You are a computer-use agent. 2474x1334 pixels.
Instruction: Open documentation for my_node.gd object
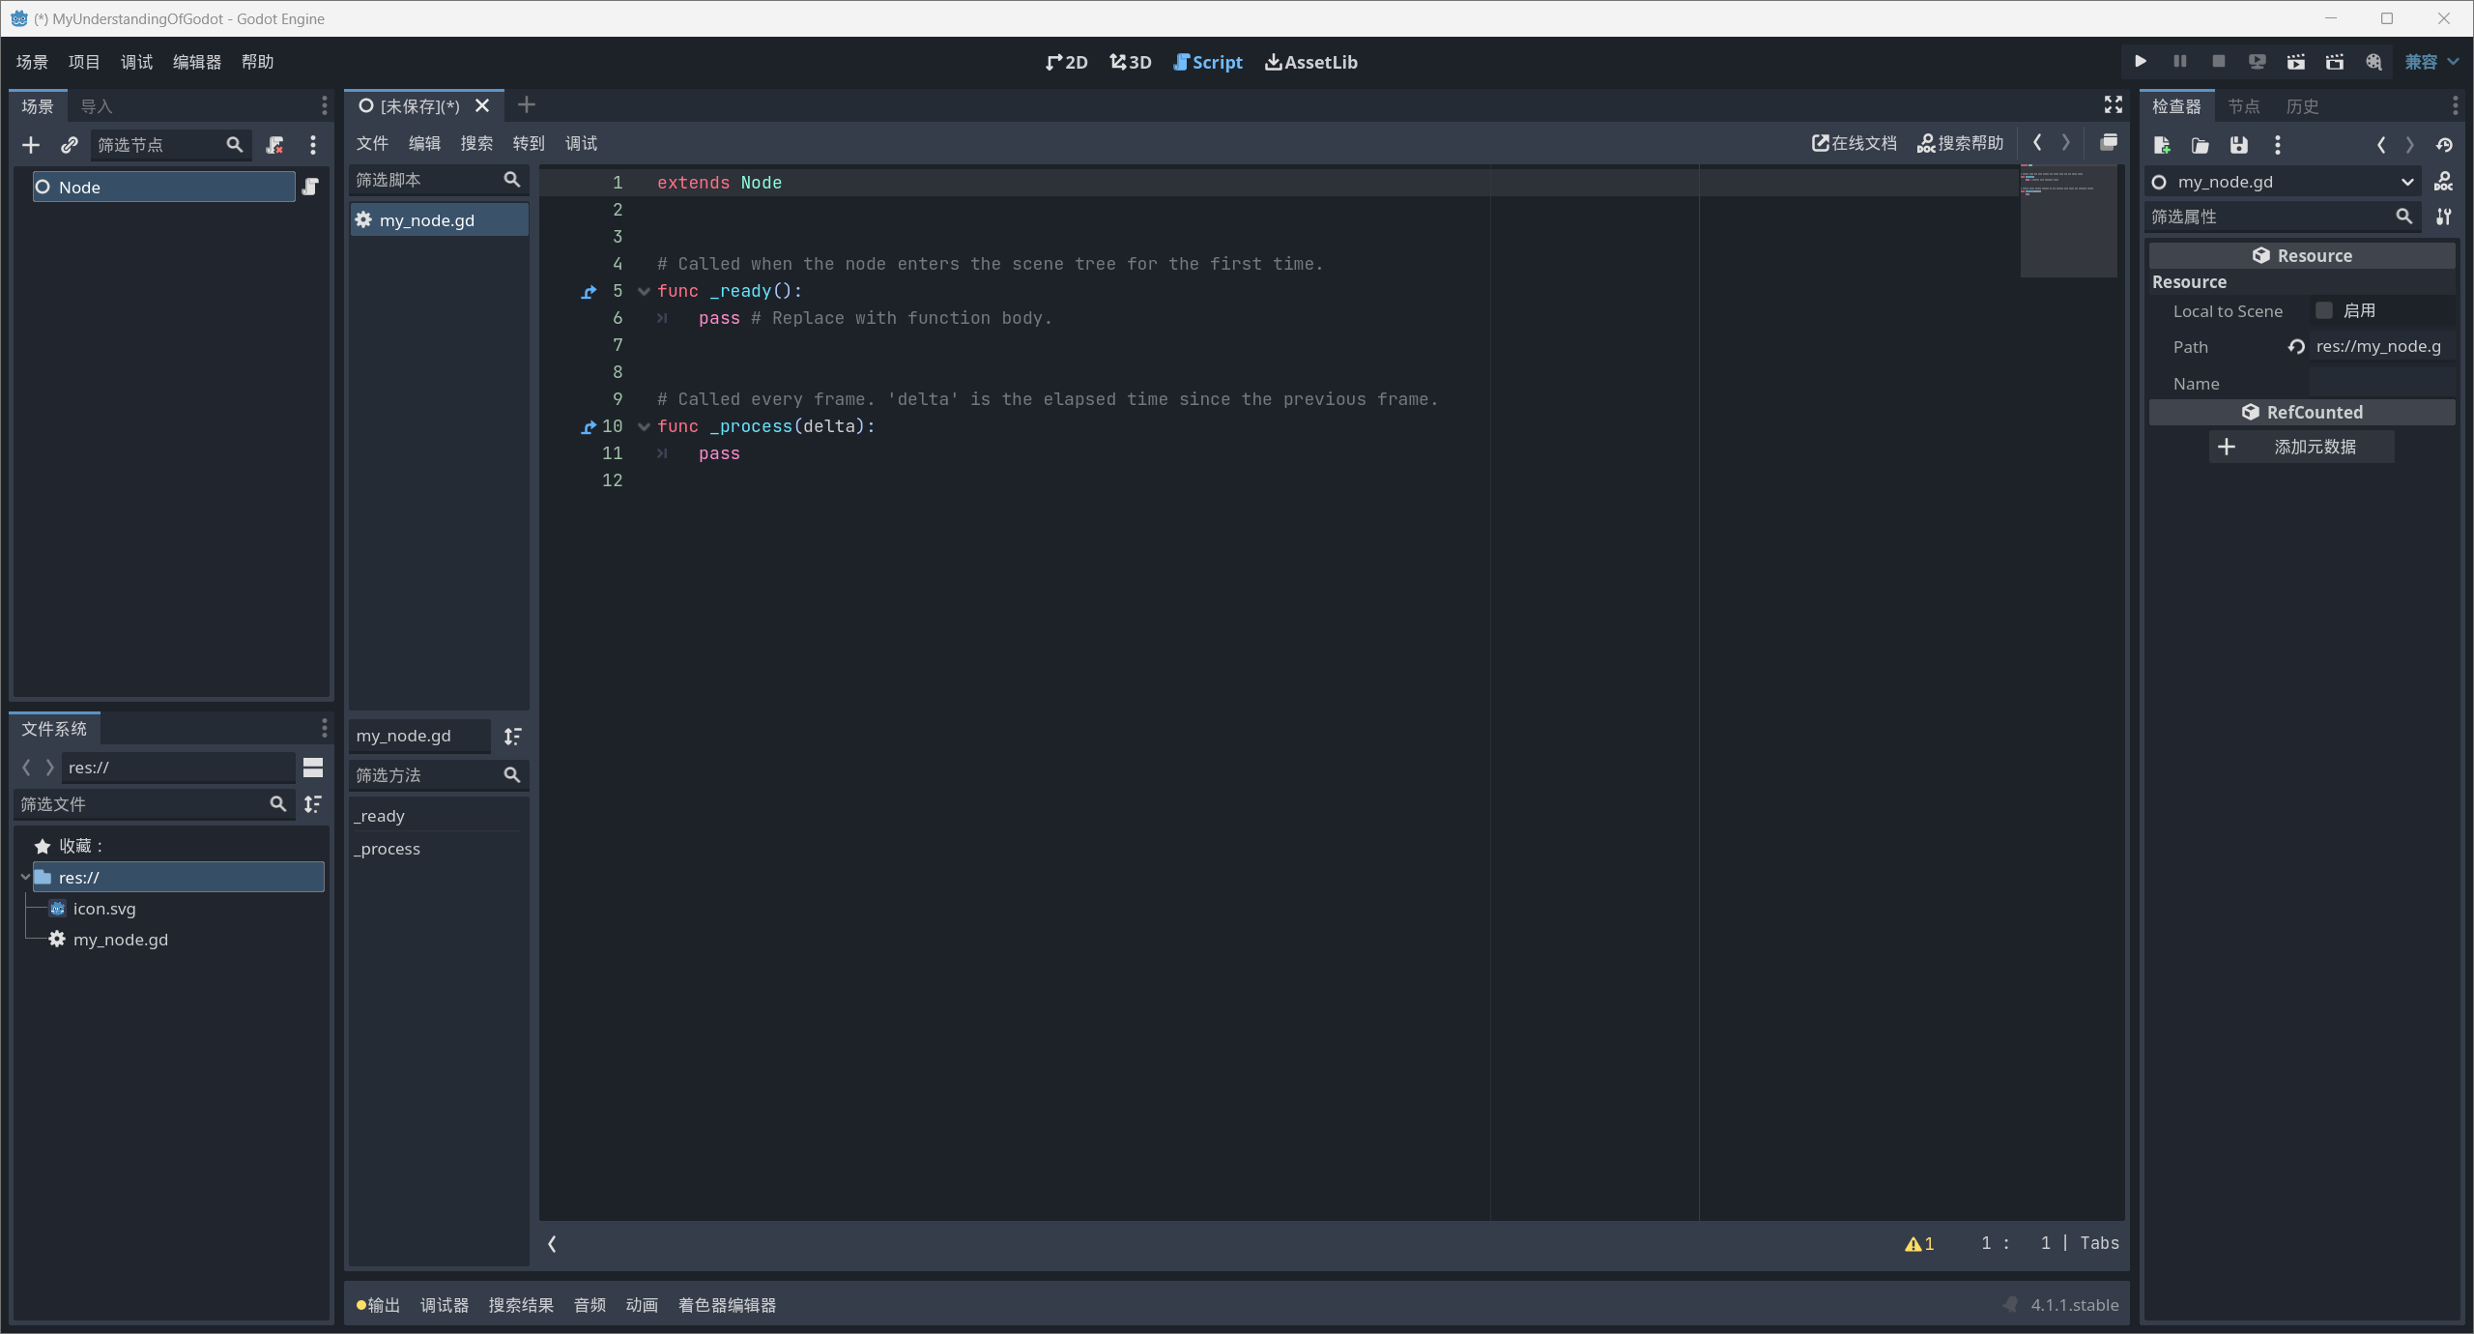[x=2443, y=182]
